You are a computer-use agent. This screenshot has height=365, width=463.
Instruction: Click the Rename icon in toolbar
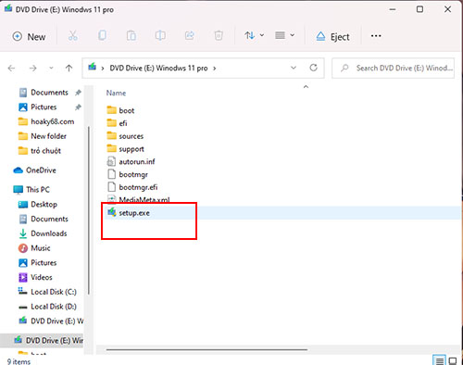(160, 35)
